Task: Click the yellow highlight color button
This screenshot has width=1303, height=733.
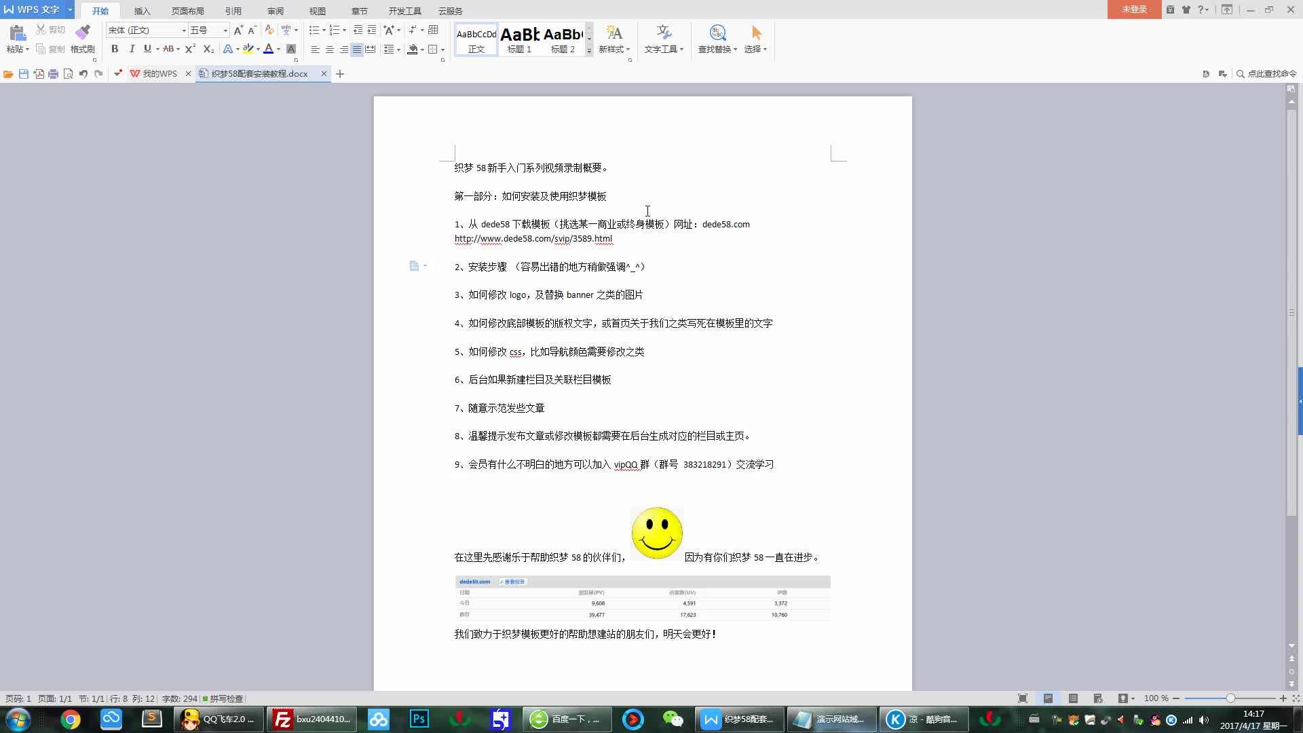Action: coord(248,50)
